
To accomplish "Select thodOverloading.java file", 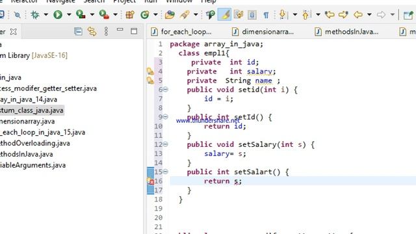I will coord(34,143).
